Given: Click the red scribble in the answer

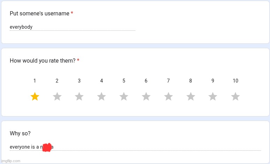Looking at the screenshot, I should tap(47, 147).
